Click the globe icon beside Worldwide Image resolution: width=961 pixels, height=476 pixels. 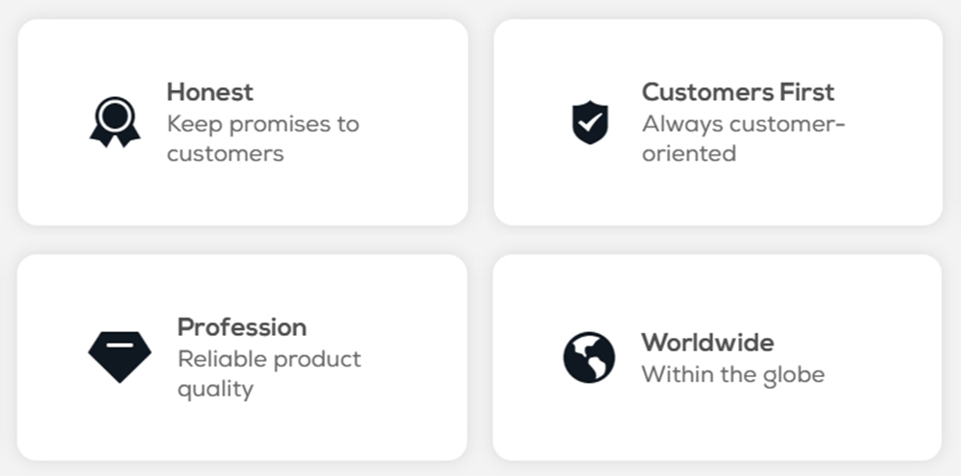pyautogui.click(x=589, y=358)
